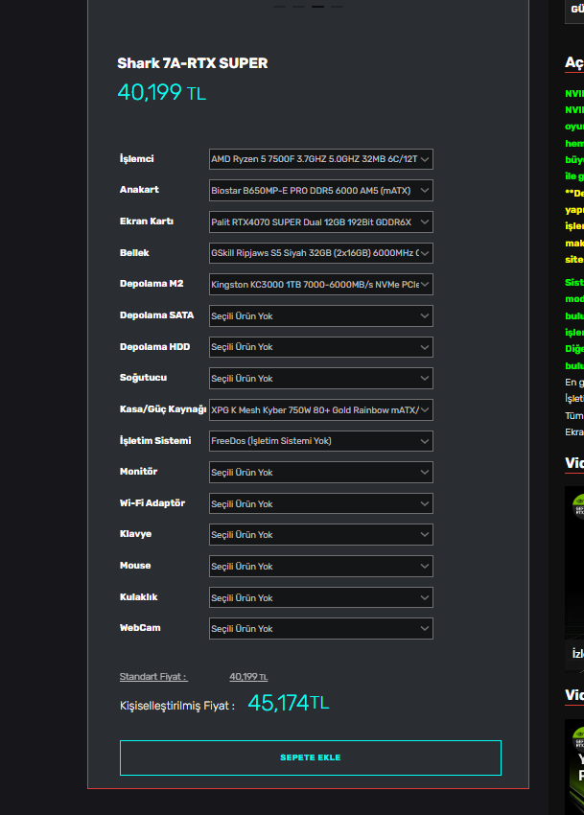The height and width of the screenshot is (815, 584).
Task: Click the Shark 7A-RTX SUPER title
Action: pos(193,63)
